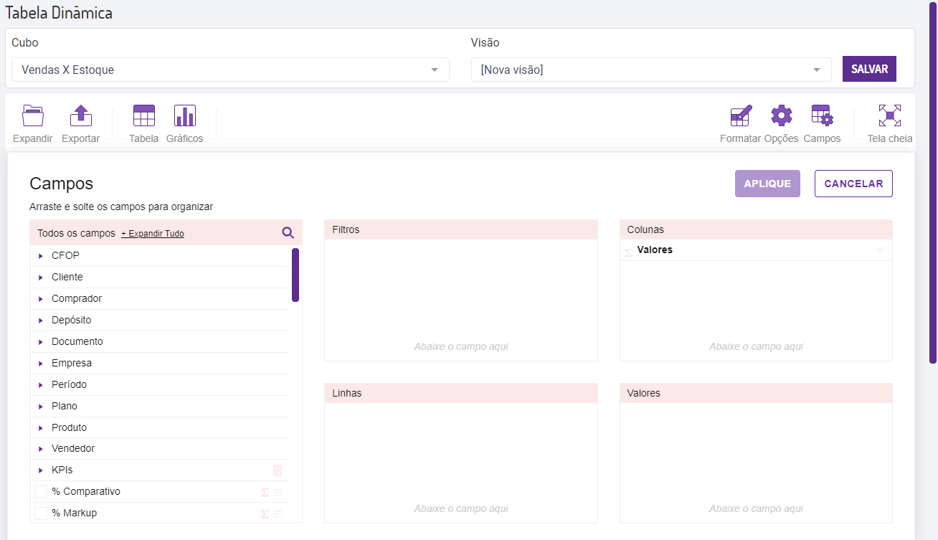Expand the KPIs tree item
Image resolution: width=938 pixels, height=540 pixels.
coord(41,470)
